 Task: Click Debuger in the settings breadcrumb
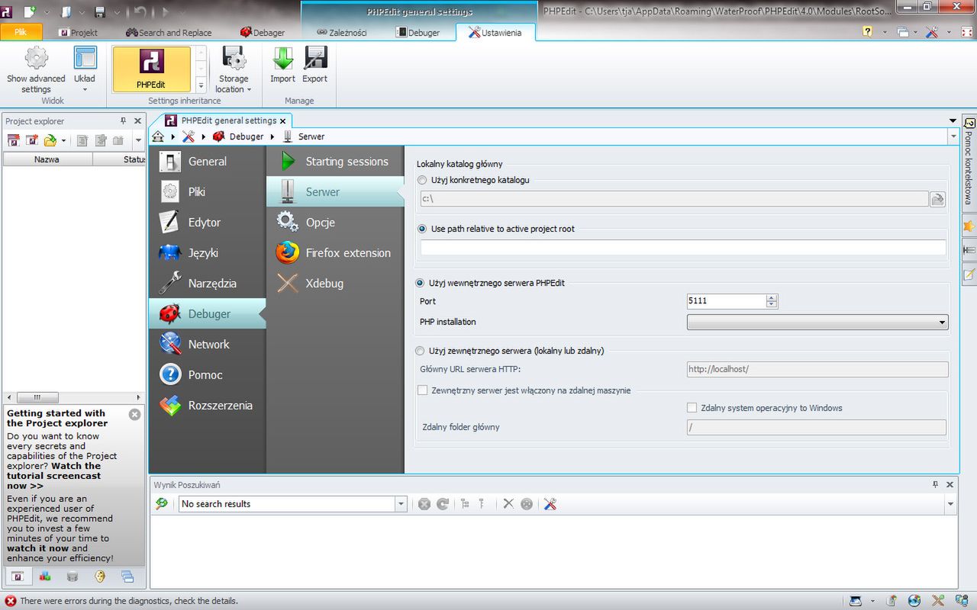[247, 136]
